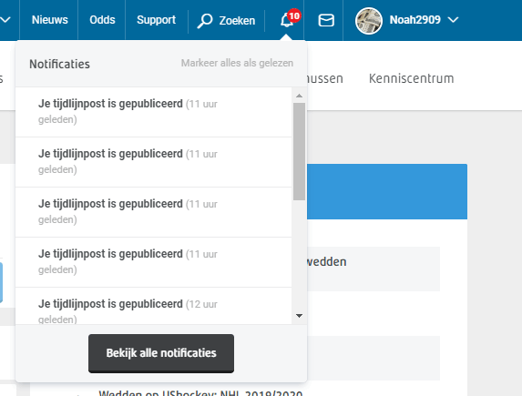Click the red 10 notification badge
The width and height of the screenshot is (522, 396).
294,15
